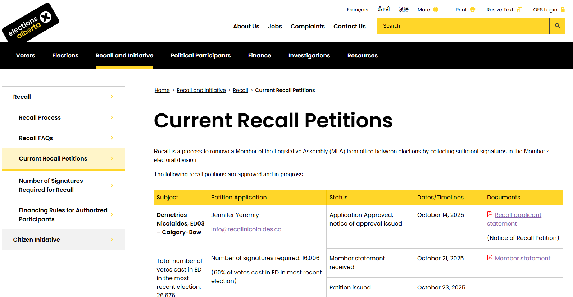Viewport: 573px width, 297px height.
Task: Expand the Recall sidebar section arrow
Action: coord(112,97)
